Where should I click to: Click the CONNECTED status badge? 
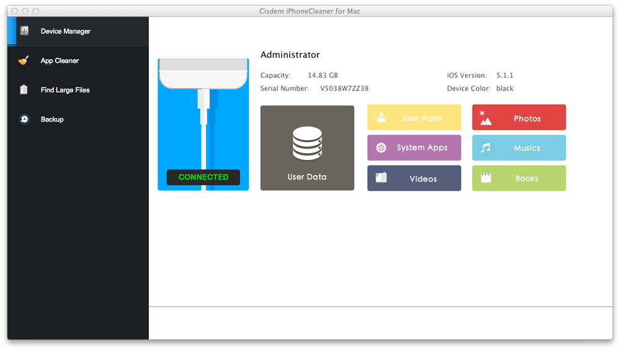[x=203, y=177]
